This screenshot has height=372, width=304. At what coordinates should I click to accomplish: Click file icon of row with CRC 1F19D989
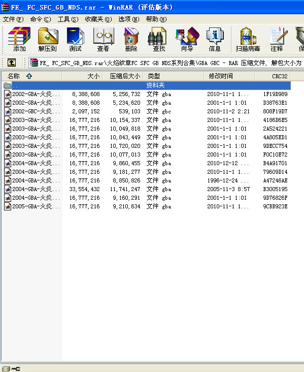pos(8,94)
